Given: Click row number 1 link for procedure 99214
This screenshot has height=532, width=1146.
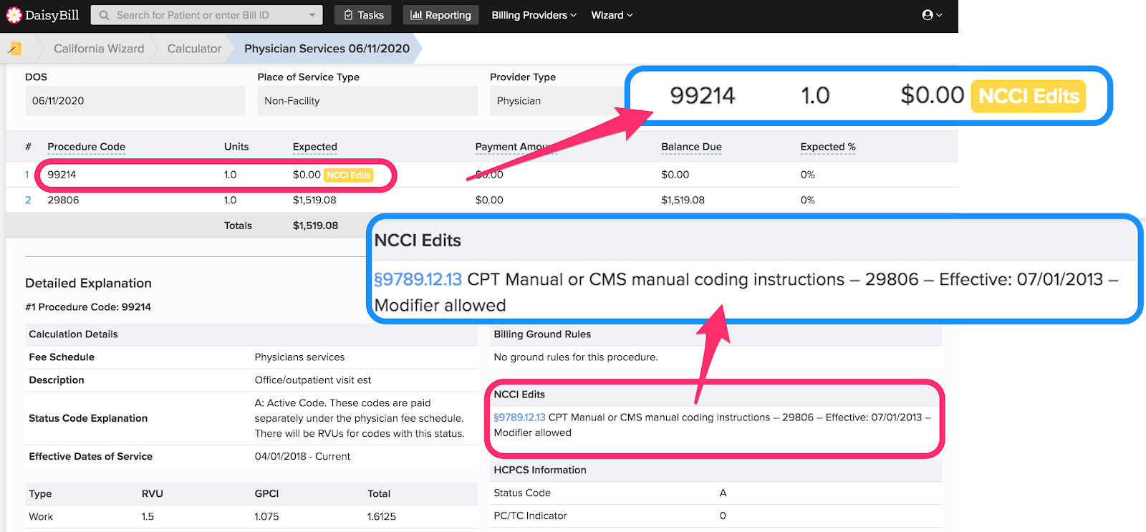Looking at the screenshot, I should (x=27, y=175).
